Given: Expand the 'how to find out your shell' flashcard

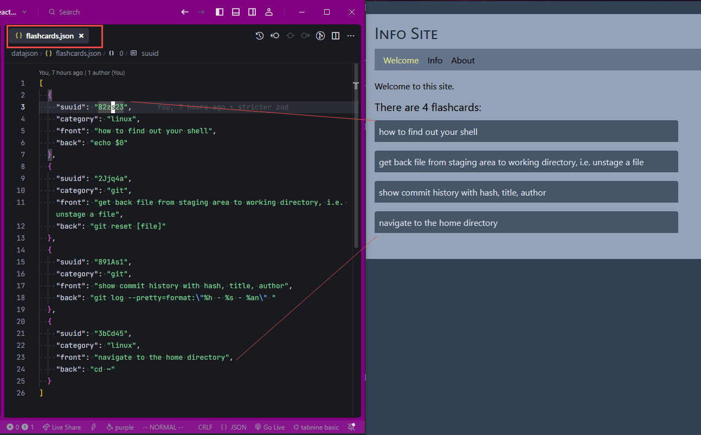Looking at the screenshot, I should coord(526,132).
